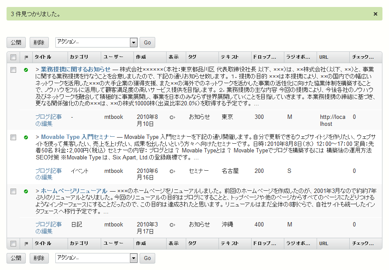Click the セミナー tag cell

coord(199,171)
